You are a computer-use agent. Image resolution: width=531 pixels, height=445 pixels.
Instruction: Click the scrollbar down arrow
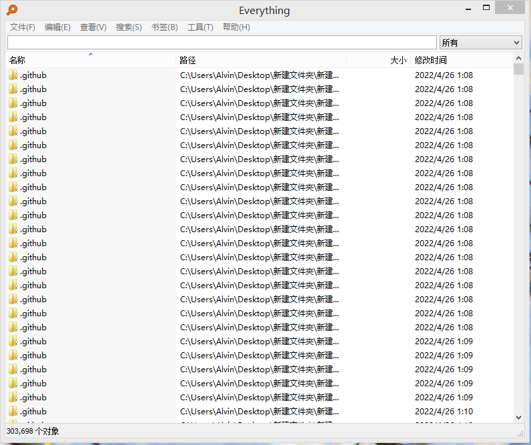point(518,418)
